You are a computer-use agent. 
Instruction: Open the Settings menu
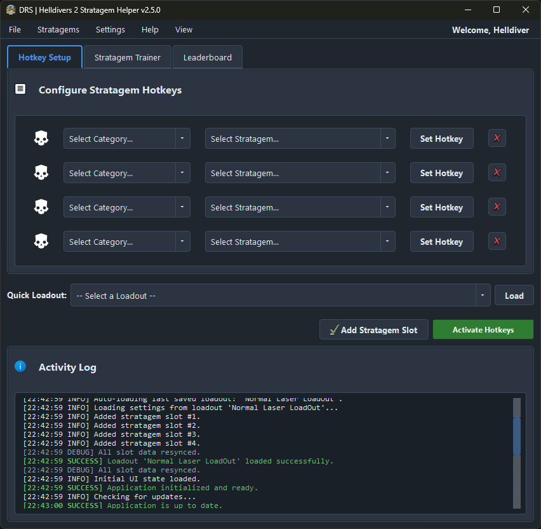[x=110, y=30]
